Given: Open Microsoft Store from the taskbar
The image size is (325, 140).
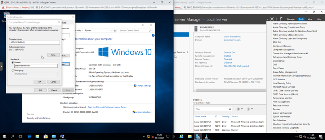Looking at the screenshot, I should point(46,136).
